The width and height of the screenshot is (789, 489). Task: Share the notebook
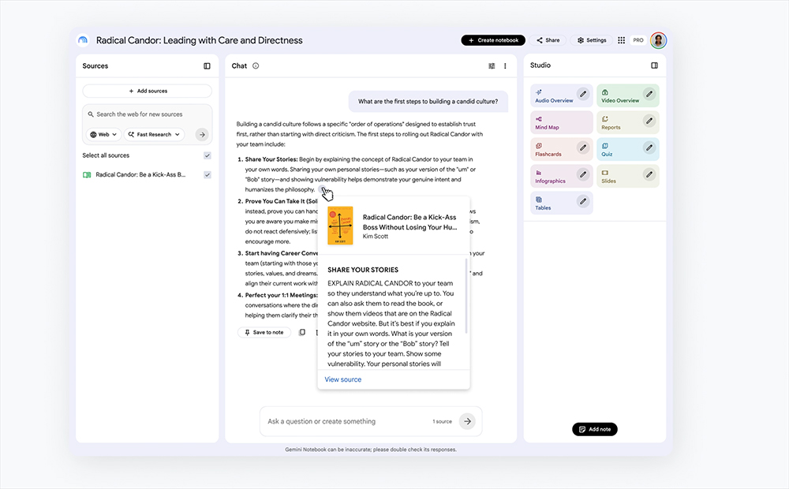coord(548,40)
